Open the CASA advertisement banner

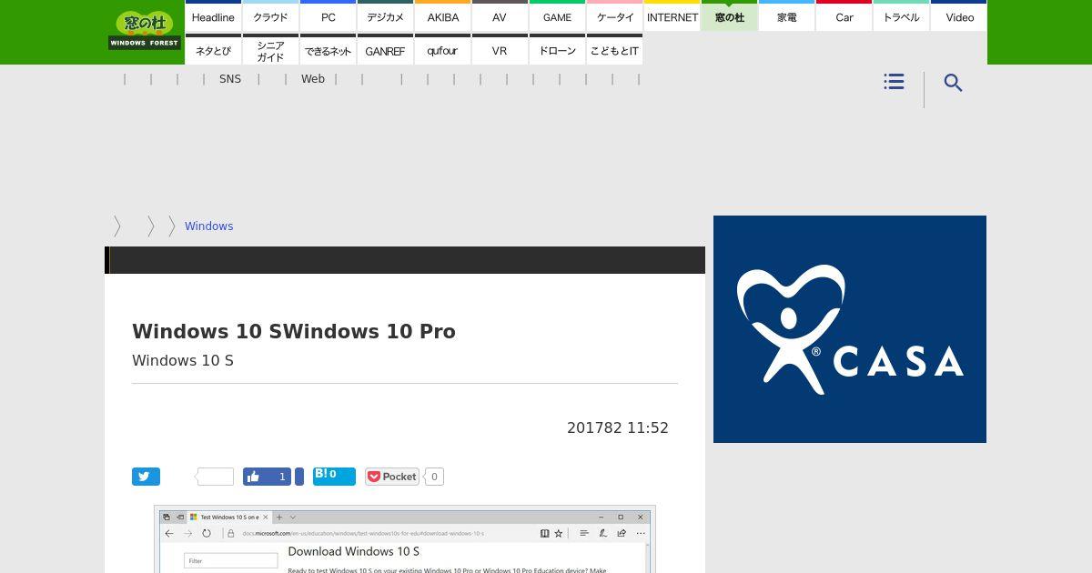click(850, 329)
